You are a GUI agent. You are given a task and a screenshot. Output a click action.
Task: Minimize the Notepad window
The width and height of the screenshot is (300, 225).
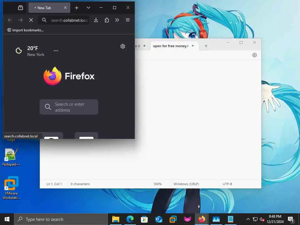pyautogui.click(x=228, y=42)
